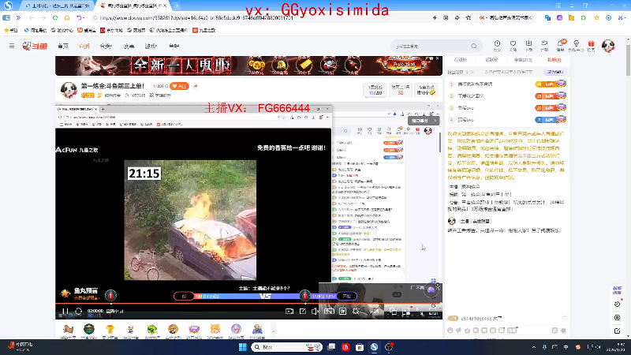Open the Windows Start menu

click(242, 347)
